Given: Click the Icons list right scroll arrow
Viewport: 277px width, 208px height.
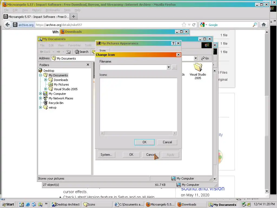Looking at the screenshot, I should tap(174, 133).
